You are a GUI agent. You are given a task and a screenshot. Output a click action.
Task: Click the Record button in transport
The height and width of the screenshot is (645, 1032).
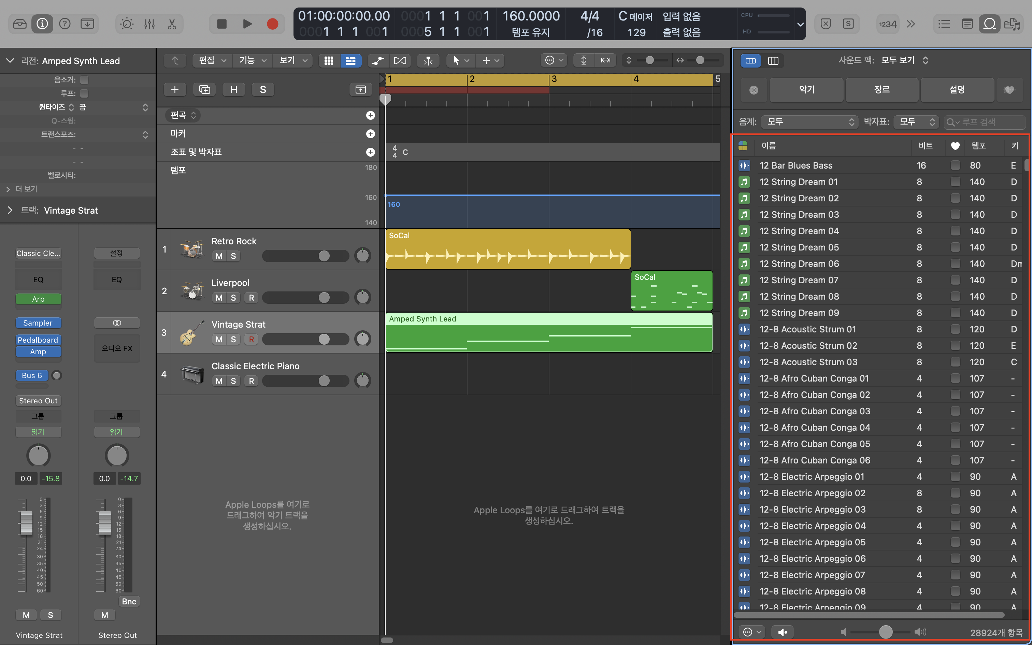[272, 24]
